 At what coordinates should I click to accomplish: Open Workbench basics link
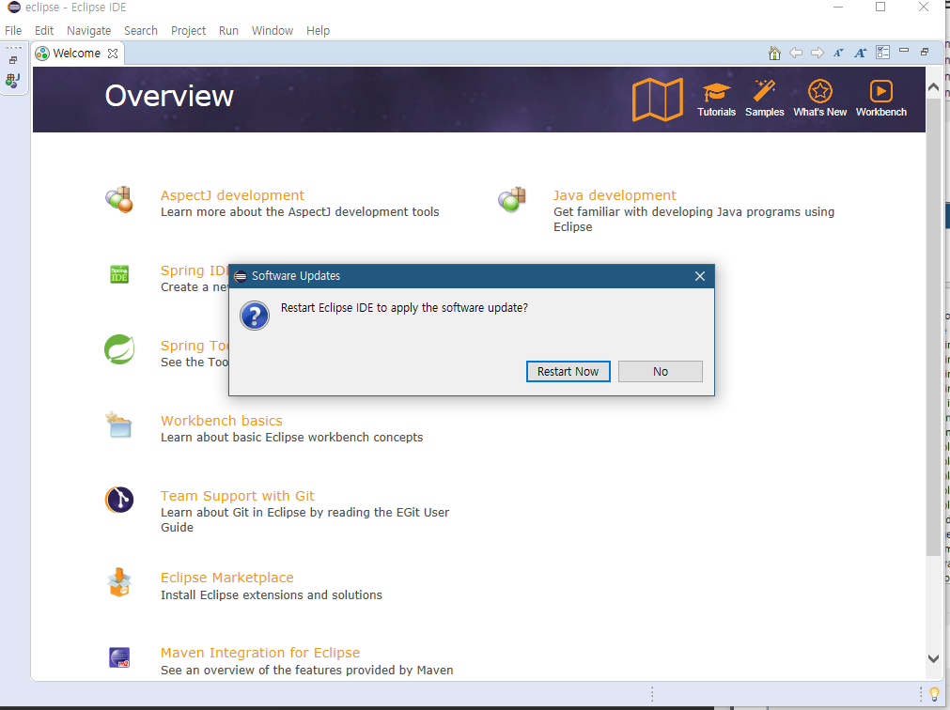coord(221,421)
